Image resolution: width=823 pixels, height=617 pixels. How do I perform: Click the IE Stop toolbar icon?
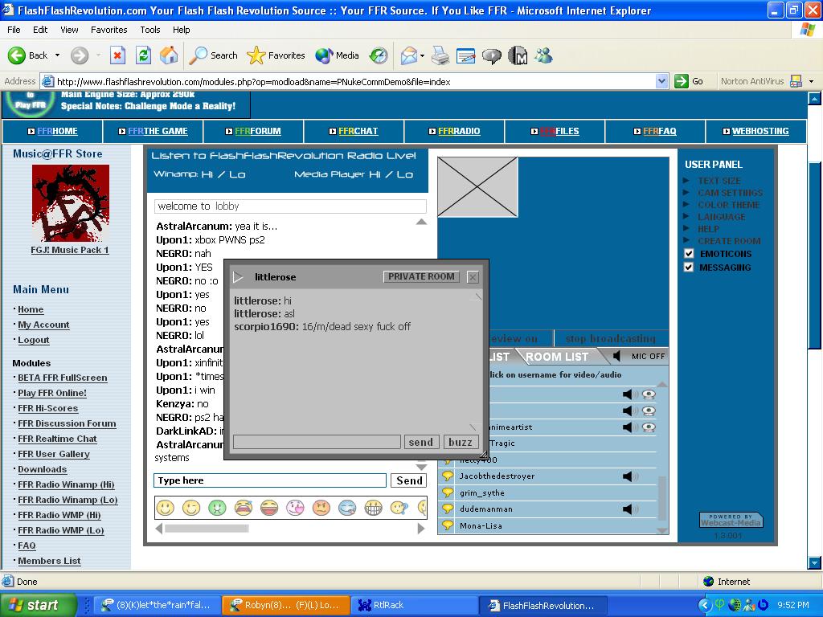(117, 55)
